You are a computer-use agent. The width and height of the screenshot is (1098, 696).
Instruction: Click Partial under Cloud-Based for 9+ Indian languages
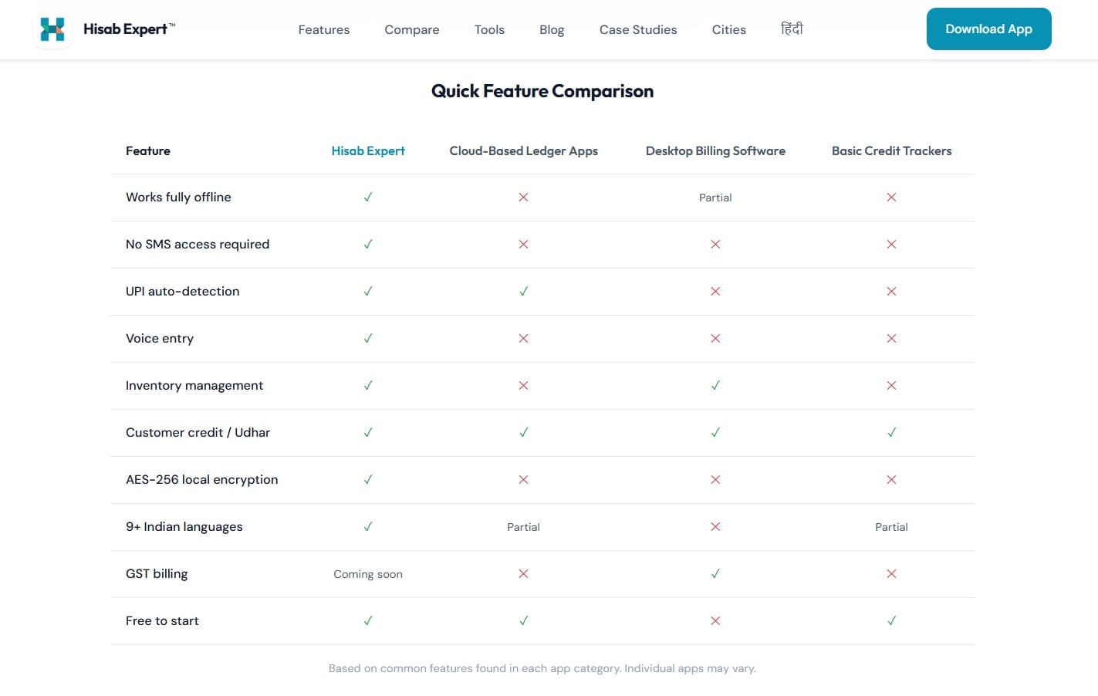point(523,527)
